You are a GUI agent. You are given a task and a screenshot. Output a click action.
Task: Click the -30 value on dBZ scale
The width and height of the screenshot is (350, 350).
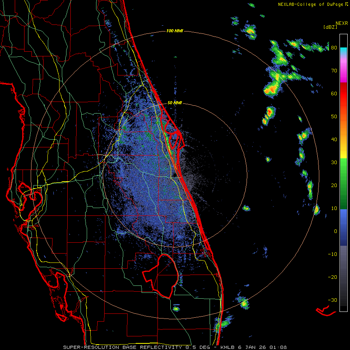tap(332, 300)
